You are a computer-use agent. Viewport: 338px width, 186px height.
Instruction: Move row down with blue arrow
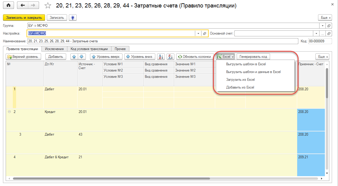(82, 57)
